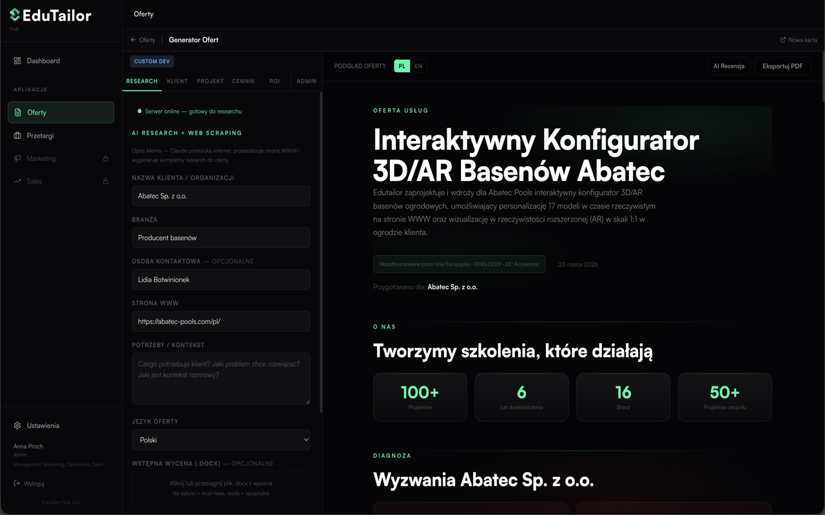Click the Nowa karta external link icon
The image size is (825, 515).
pos(783,40)
